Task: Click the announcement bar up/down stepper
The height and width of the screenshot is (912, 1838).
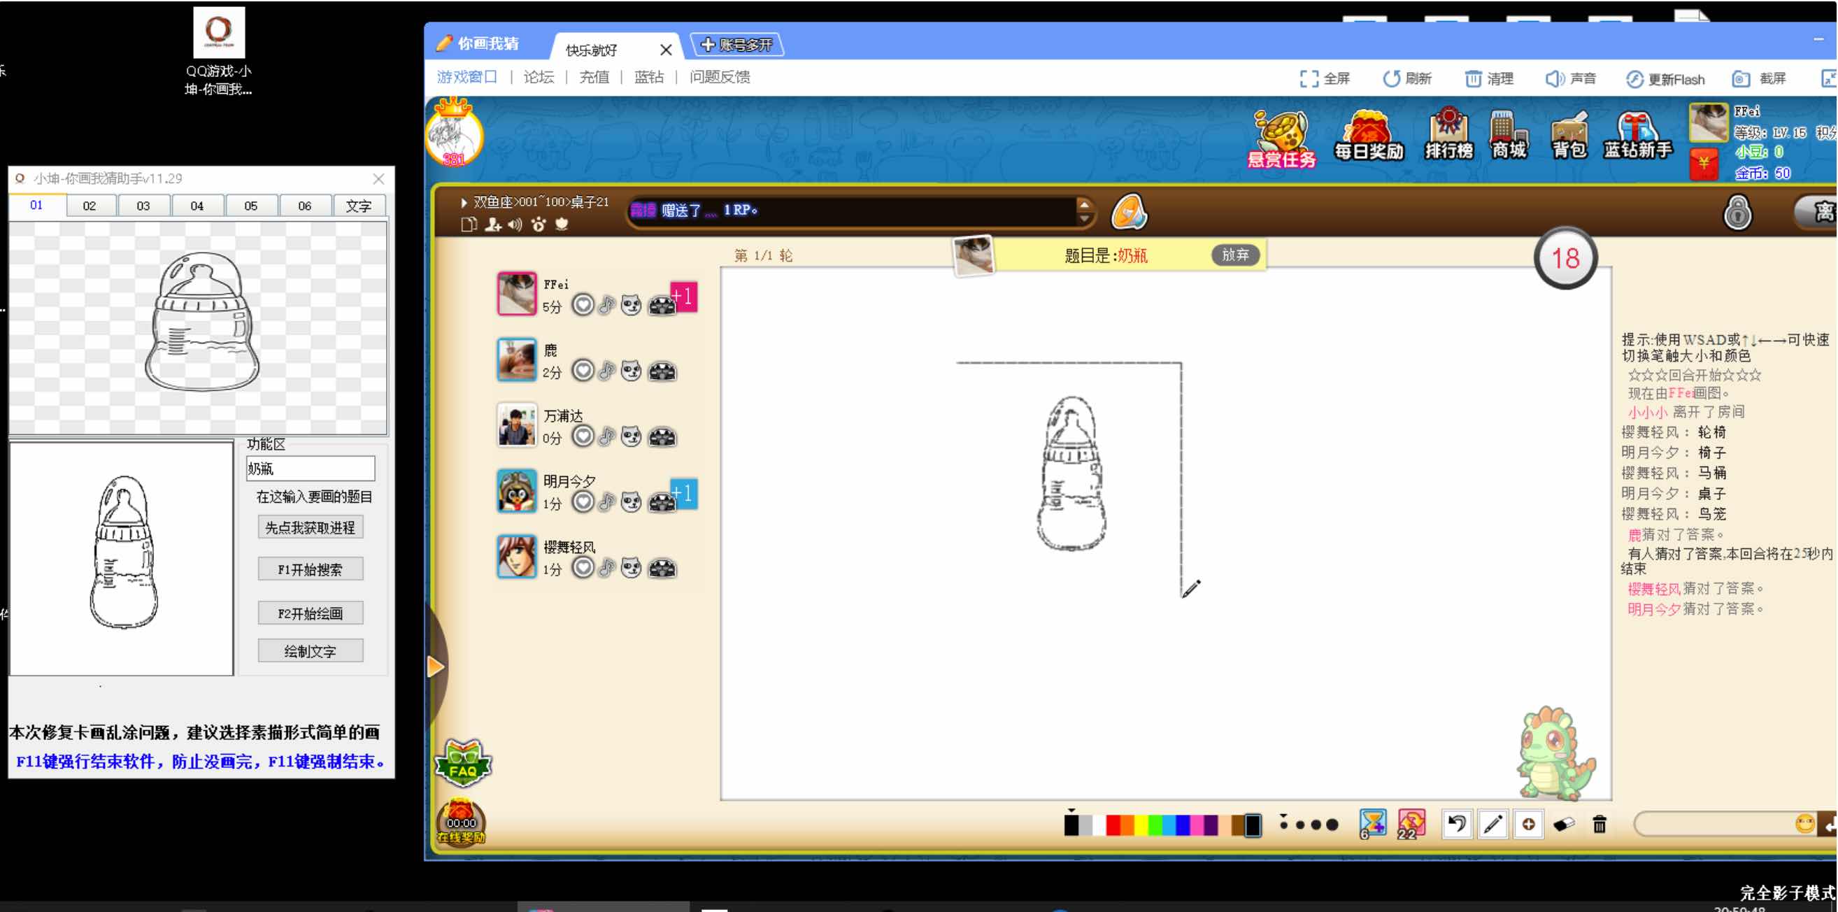Action: (1084, 211)
